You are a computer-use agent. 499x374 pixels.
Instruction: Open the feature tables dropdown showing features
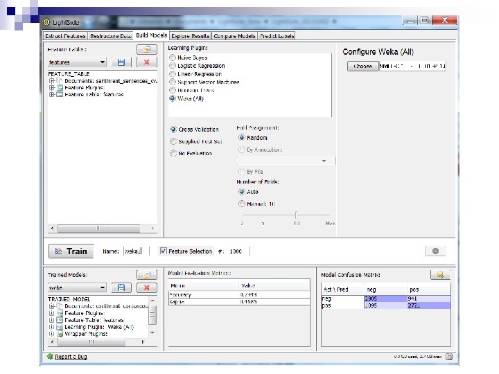[x=77, y=62]
